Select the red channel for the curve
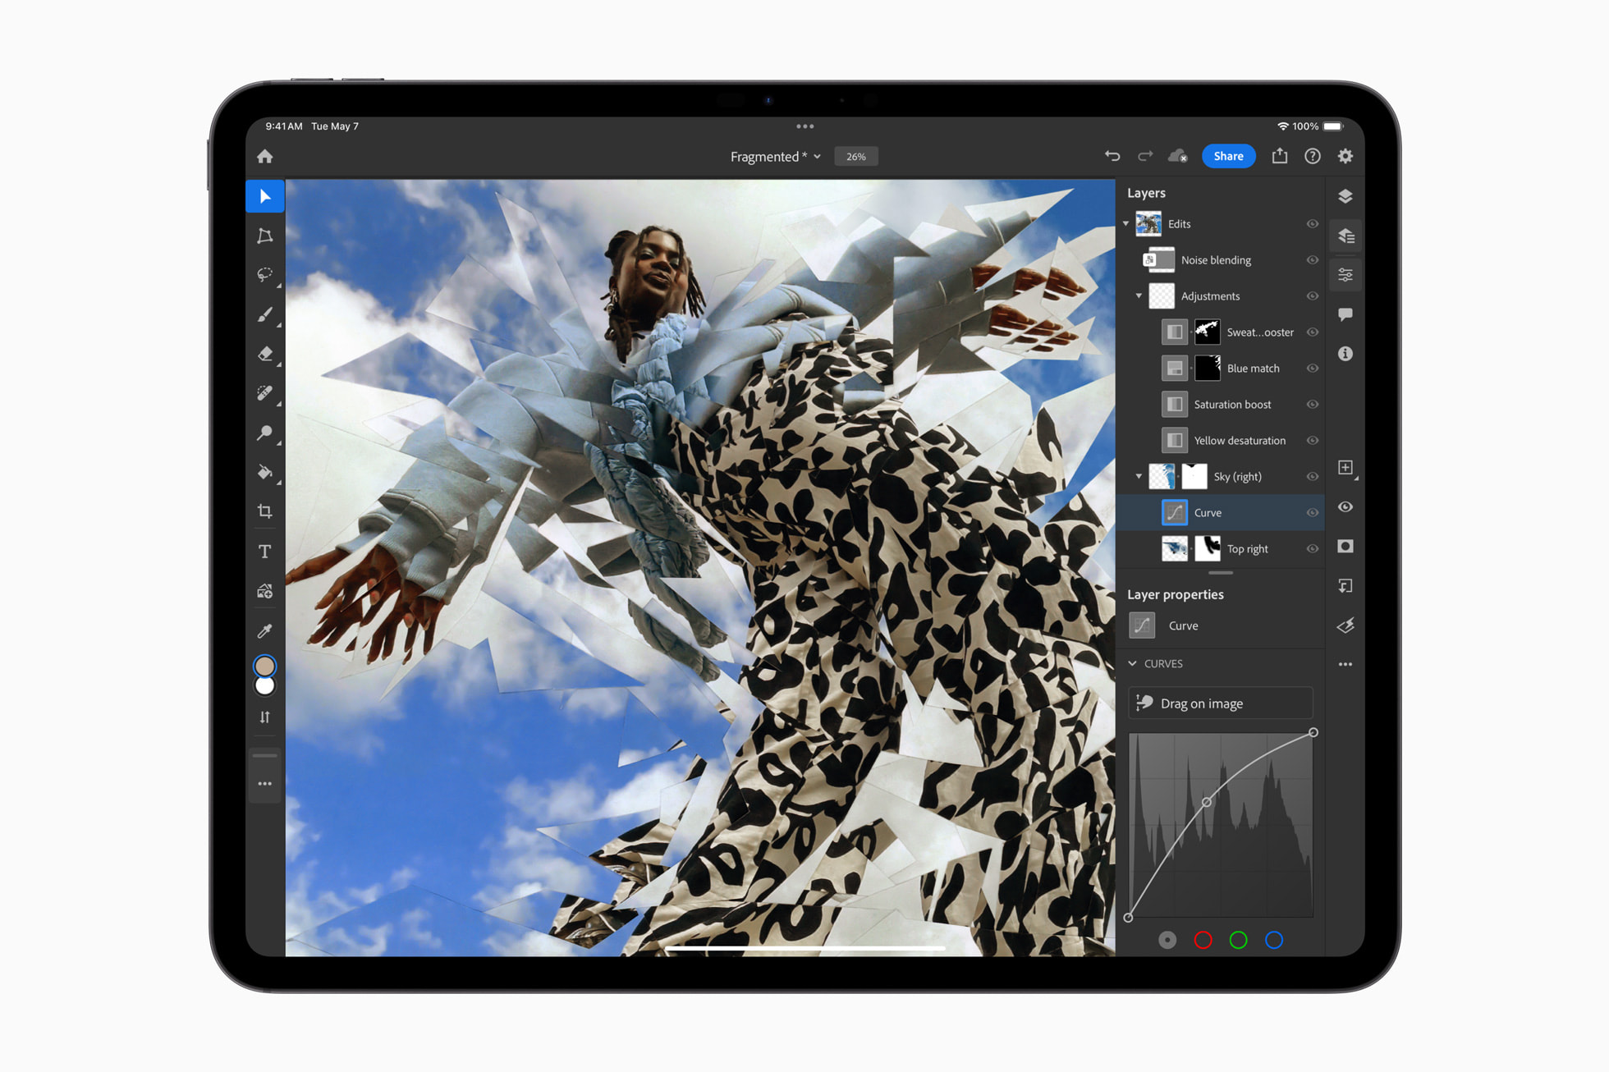The width and height of the screenshot is (1609, 1072). tap(1203, 940)
